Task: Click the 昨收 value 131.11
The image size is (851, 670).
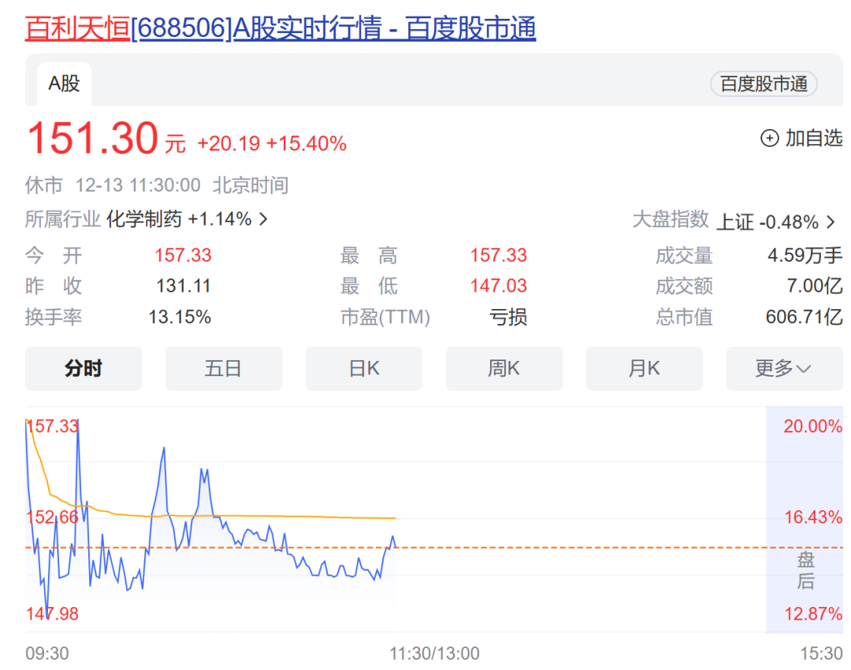Action: pyautogui.click(x=183, y=286)
